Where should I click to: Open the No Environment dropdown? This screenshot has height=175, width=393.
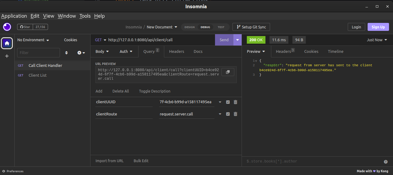click(x=33, y=40)
